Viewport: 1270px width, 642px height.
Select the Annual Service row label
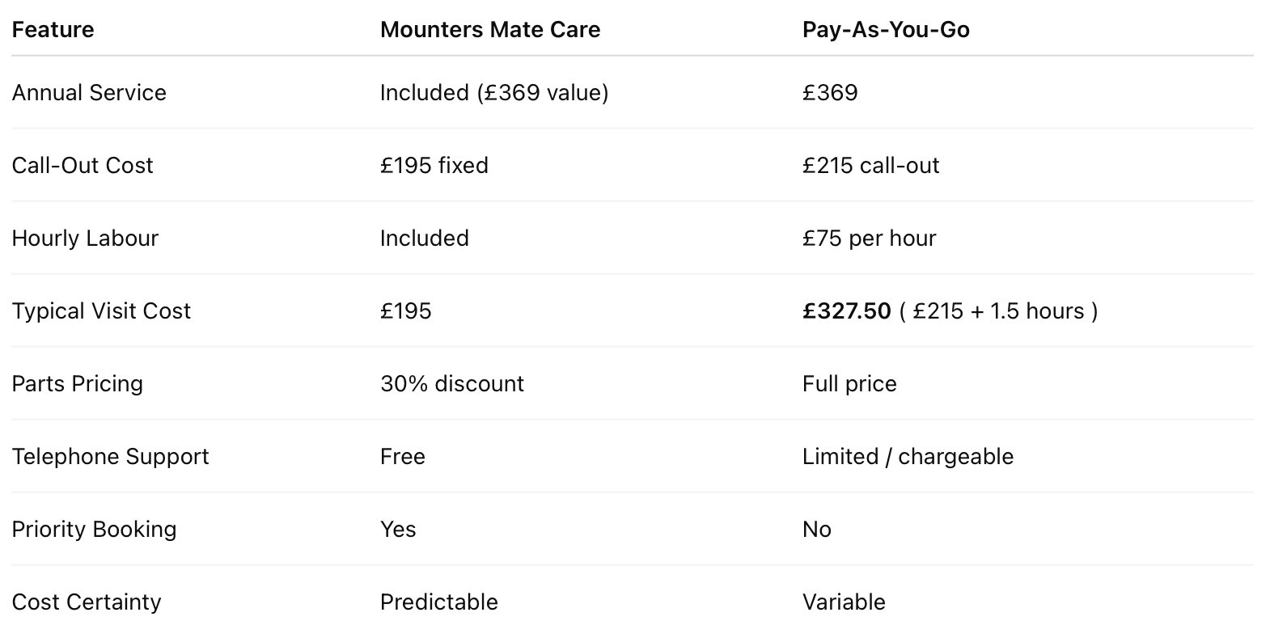[x=89, y=93]
